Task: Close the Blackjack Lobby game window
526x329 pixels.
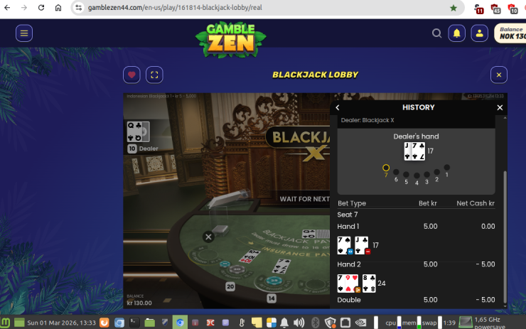Action: pos(499,75)
